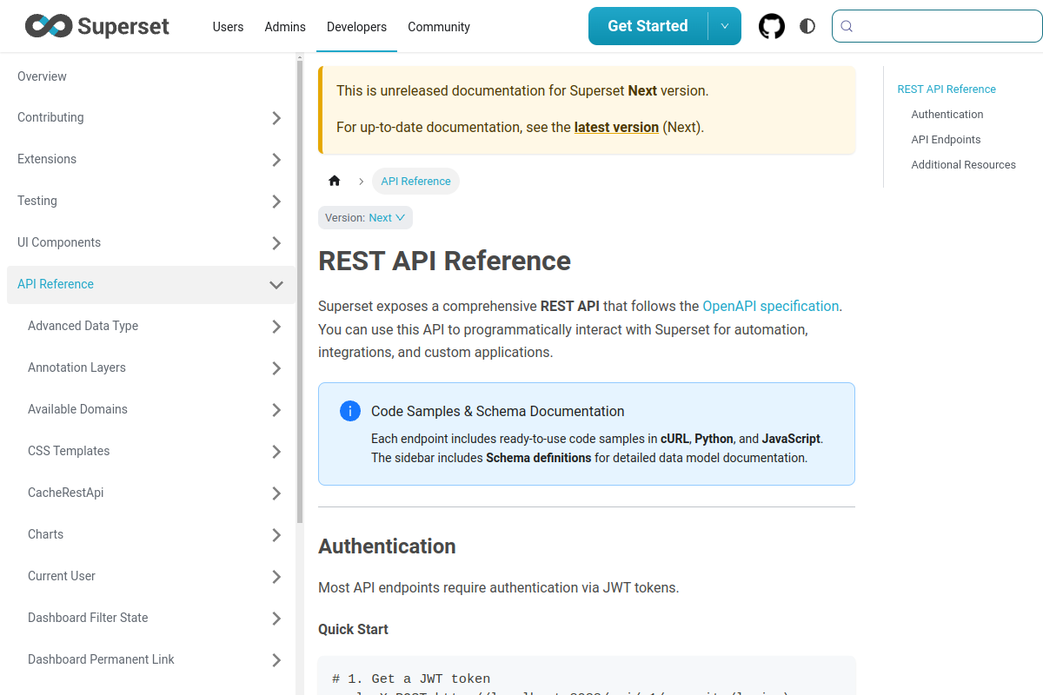
Task: Click the '# 1. Get a JWT token' code line
Action: click(411, 678)
